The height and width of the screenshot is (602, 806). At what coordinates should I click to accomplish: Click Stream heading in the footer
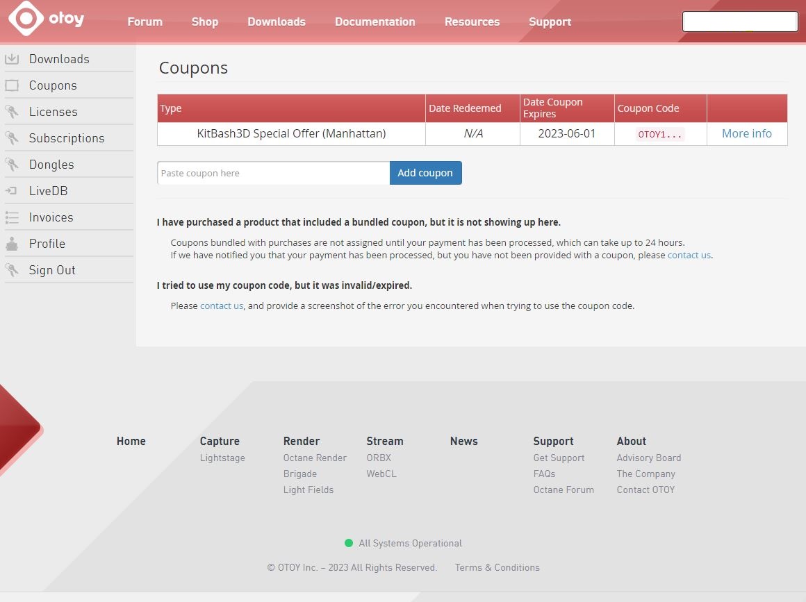click(x=384, y=441)
